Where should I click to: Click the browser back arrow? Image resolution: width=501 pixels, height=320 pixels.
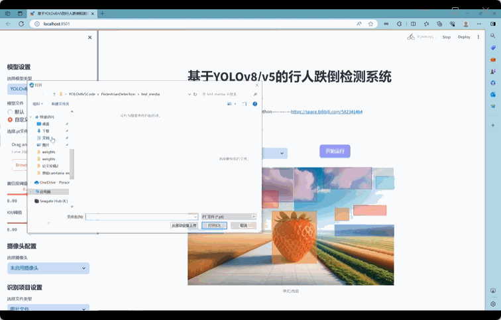point(9,24)
